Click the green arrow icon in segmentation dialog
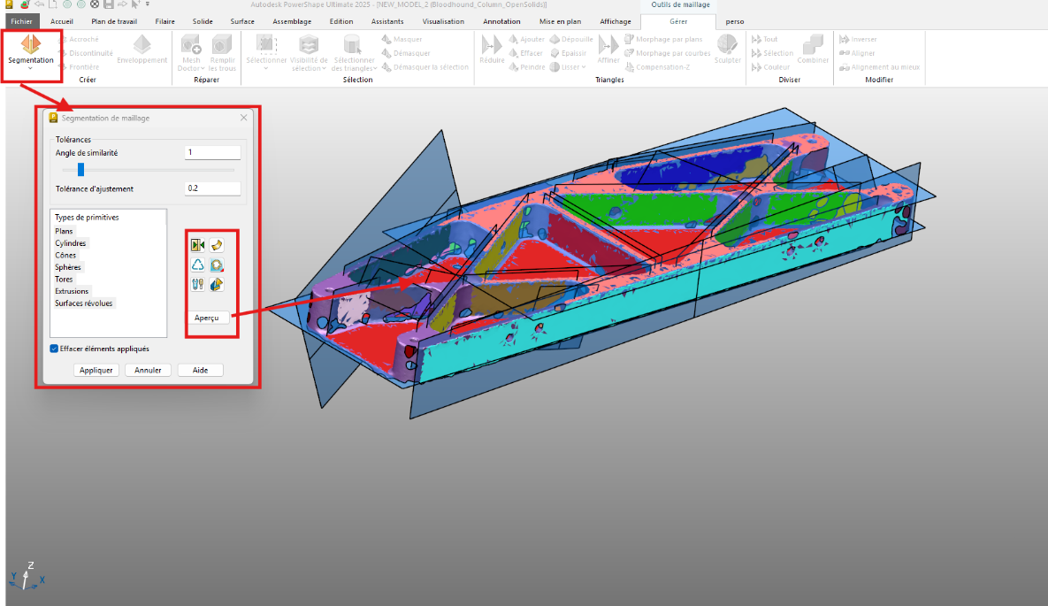This screenshot has height=606, width=1048. click(x=198, y=245)
